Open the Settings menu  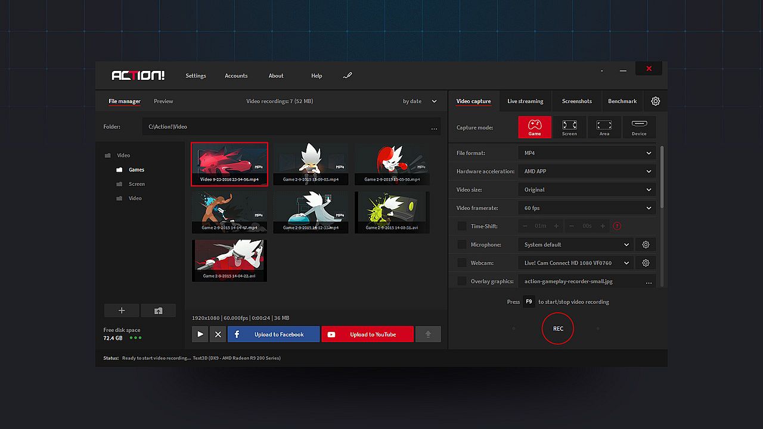pos(196,76)
